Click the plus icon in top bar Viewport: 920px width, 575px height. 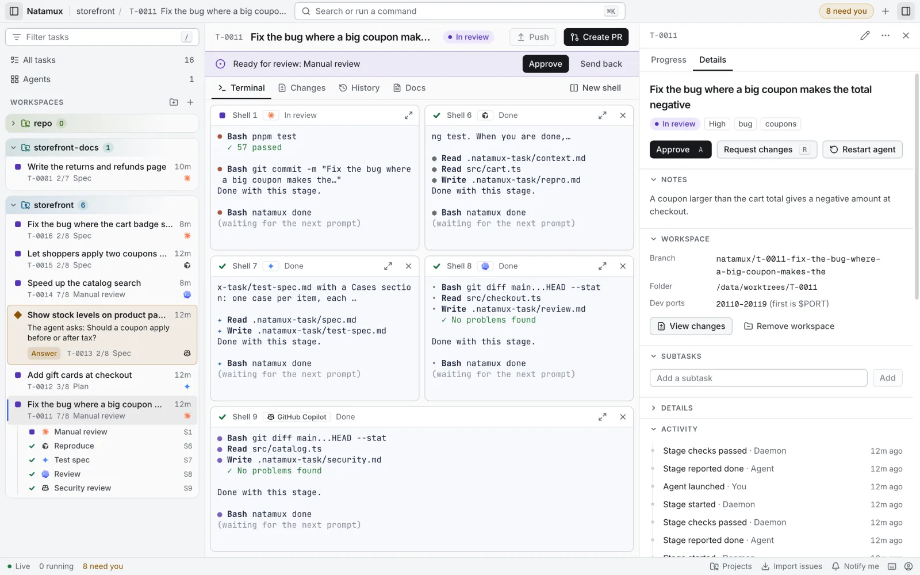tap(885, 11)
